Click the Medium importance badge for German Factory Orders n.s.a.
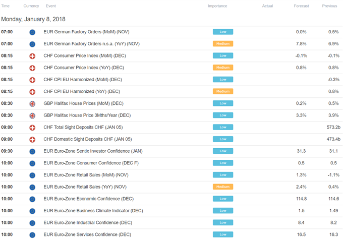Image resolution: width=343 pixels, height=240 pixels. [223, 44]
